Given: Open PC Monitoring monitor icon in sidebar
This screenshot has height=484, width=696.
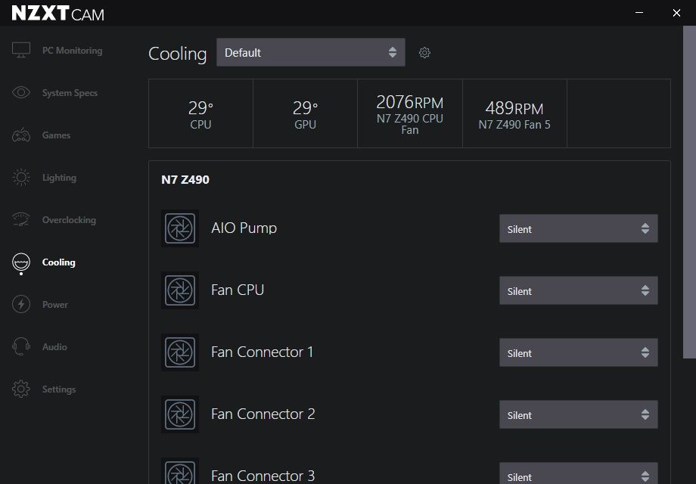Looking at the screenshot, I should (21, 50).
